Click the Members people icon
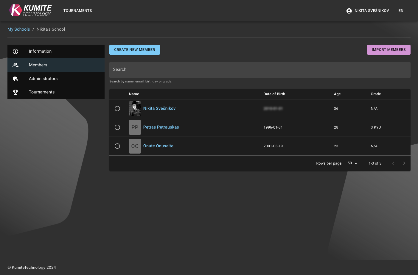This screenshot has height=275, width=418. click(15, 65)
